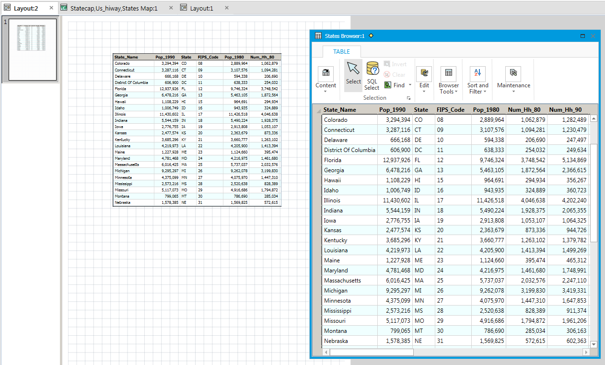Open the Selection group dialog launcher
Screen dimensions: 605x365
tap(409, 98)
